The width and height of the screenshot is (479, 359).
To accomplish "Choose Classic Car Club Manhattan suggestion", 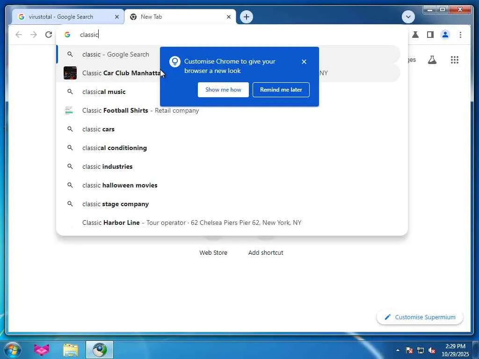I will (228, 73).
